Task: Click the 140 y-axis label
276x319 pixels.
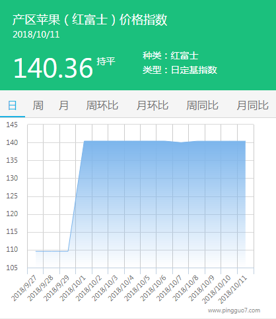Action: (12, 142)
